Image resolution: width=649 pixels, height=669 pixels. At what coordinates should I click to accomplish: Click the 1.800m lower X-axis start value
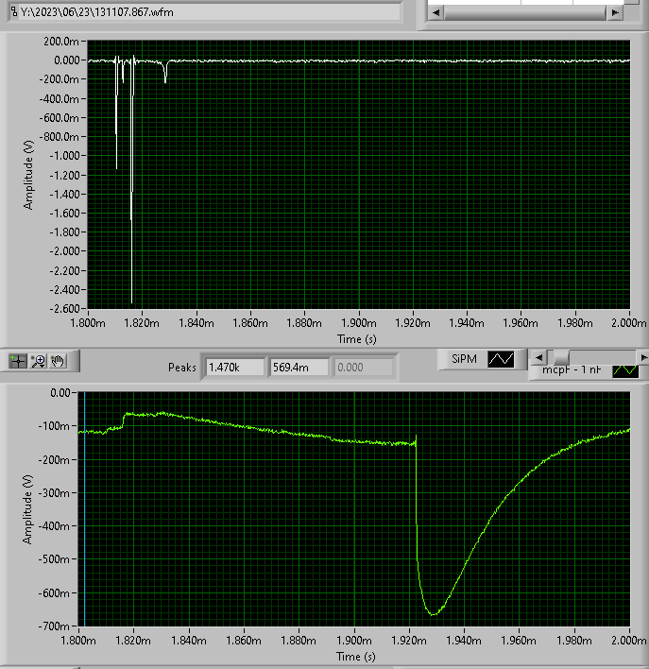[x=78, y=641]
